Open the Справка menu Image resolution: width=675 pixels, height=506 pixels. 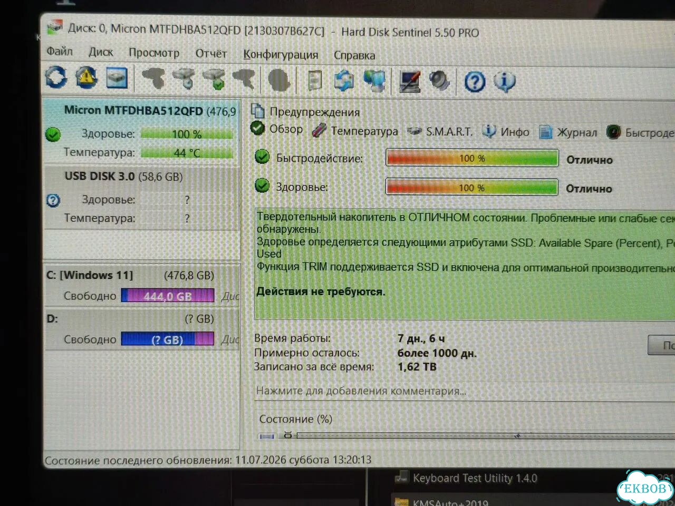pyautogui.click(x=354, y=55)
